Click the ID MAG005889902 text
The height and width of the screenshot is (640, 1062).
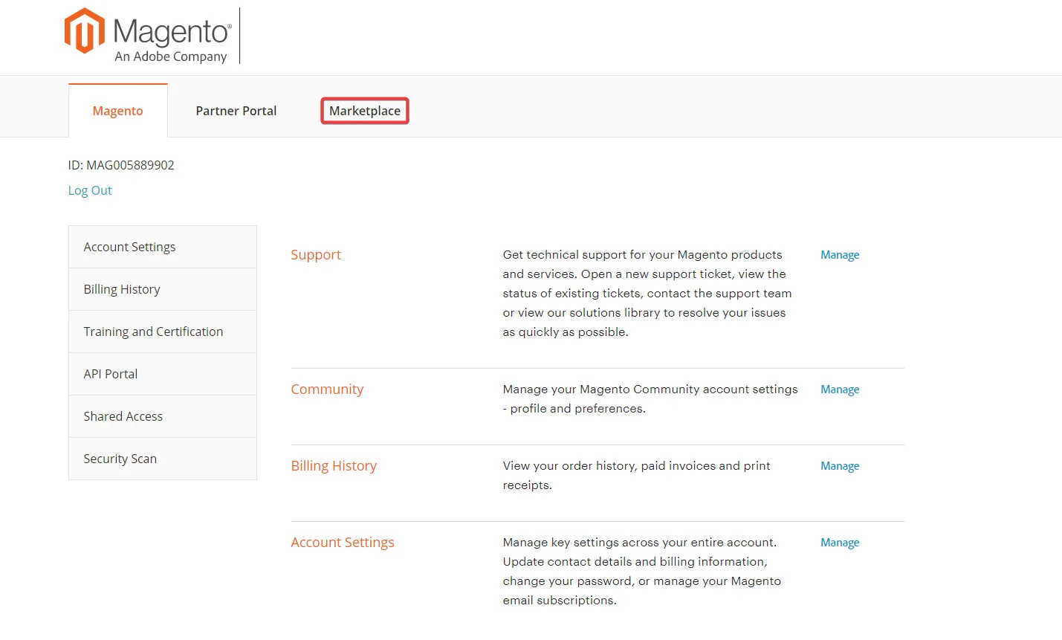coord(121,165)
